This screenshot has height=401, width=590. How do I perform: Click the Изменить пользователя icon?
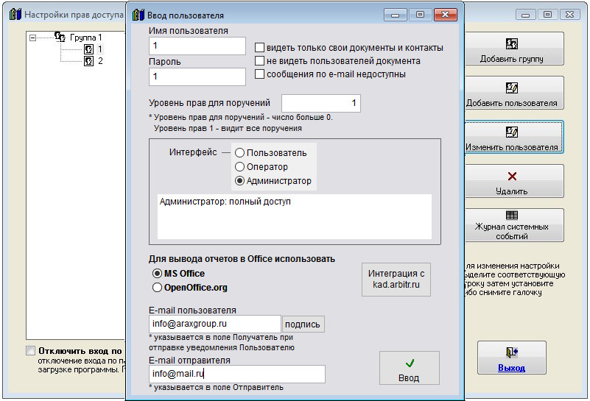(x=512, y=132)
